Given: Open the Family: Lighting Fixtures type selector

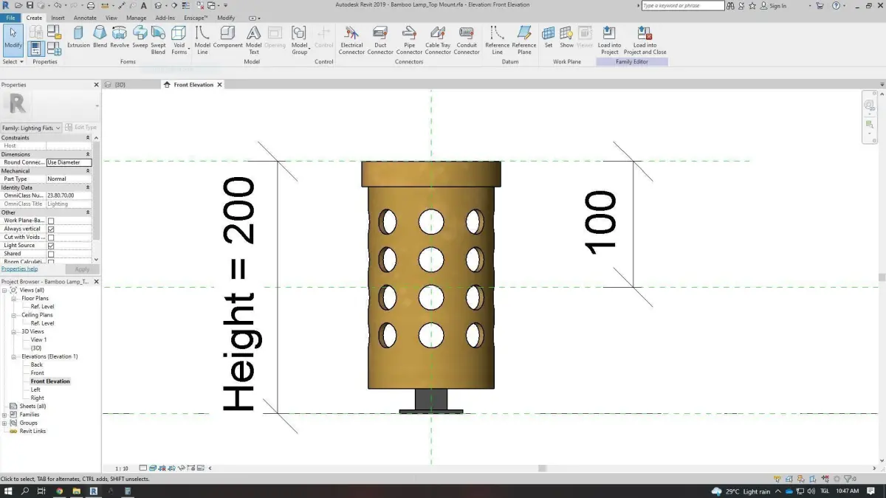Looking at the screenshot, I should [x=32, y=128].
